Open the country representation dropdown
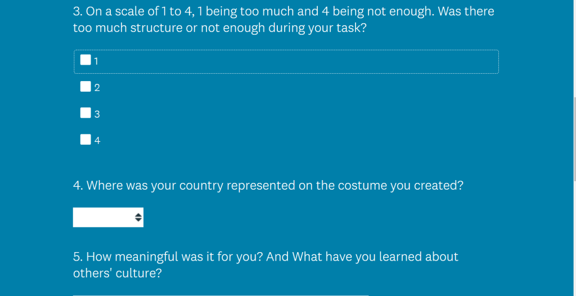Image resolution: width=576 pixels, height=296 pixels. pyautogui.click(x=108, y=217)
